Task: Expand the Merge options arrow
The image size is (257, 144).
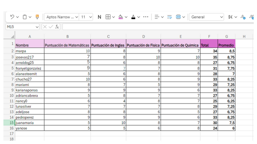Action: 184,17
